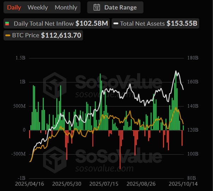
Task: Click the lower sosovalue.com watermark text
Action: 105,169
